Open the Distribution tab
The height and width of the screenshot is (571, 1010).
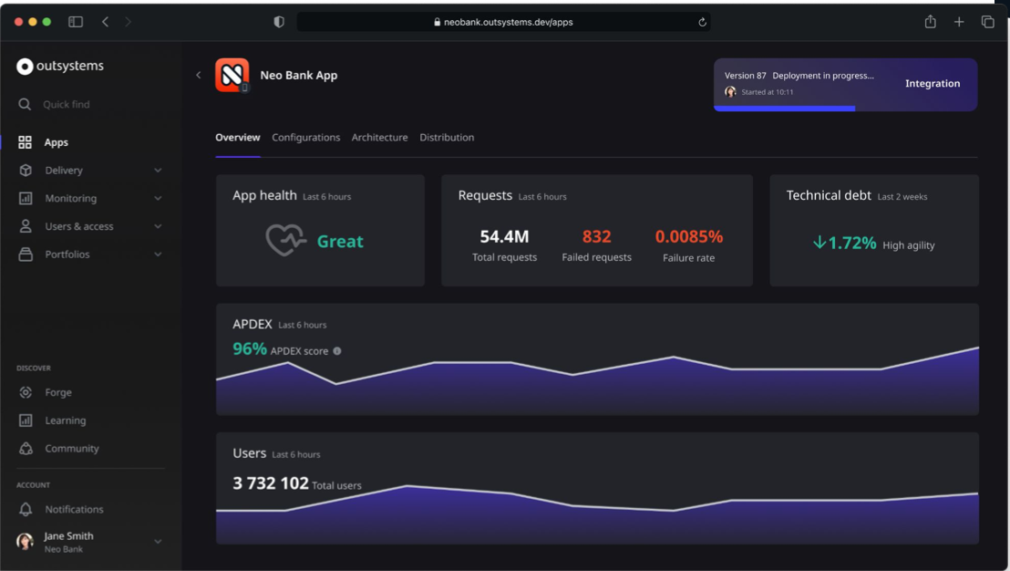pyautogui.click(x=447, y=137)
